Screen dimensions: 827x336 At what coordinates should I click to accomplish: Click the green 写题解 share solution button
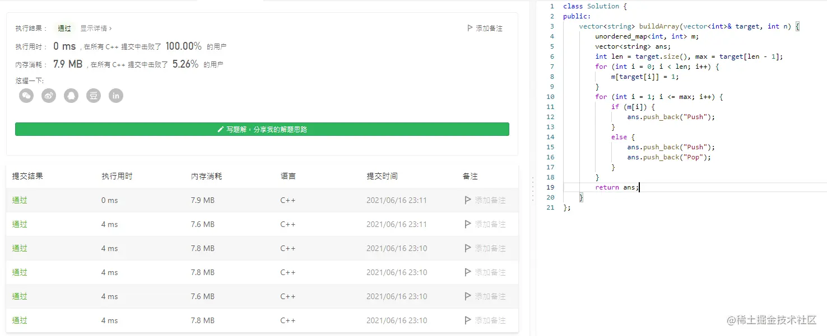click(x=262, y=129)
